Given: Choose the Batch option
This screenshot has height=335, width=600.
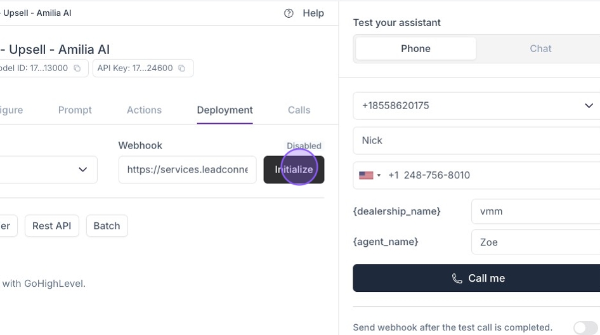Looking at the screenshot, I should (x=107, y=226).
